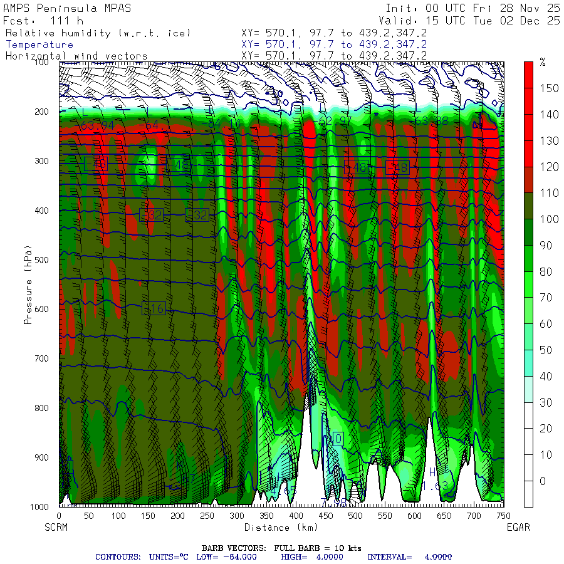Click the 700 label on the pressure axis
Image resolution: width=564 pixels, height=564 pixels.
click(x=42, y=358)
